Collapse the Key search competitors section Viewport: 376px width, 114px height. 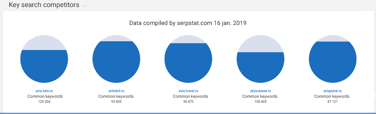point(4,3)
